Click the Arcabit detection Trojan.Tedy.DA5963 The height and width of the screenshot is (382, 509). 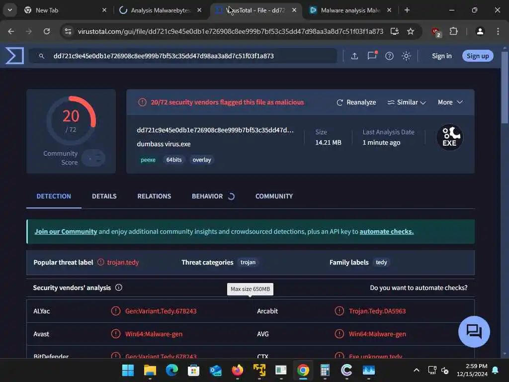point(377,311)
